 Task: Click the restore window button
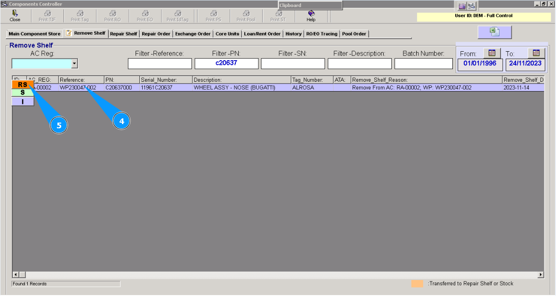click(543, 4)
